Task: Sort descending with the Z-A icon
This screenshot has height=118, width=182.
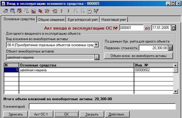Action: pos(83,11)
